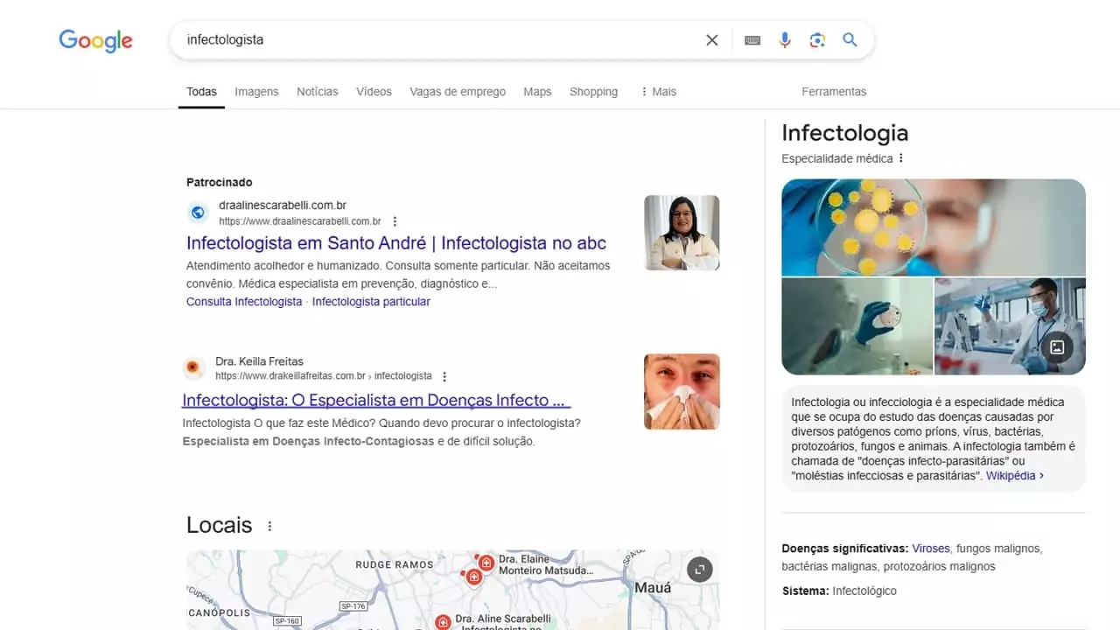Click draalinescarabelli.com.br globe favicon

click(x=198, y=213)
